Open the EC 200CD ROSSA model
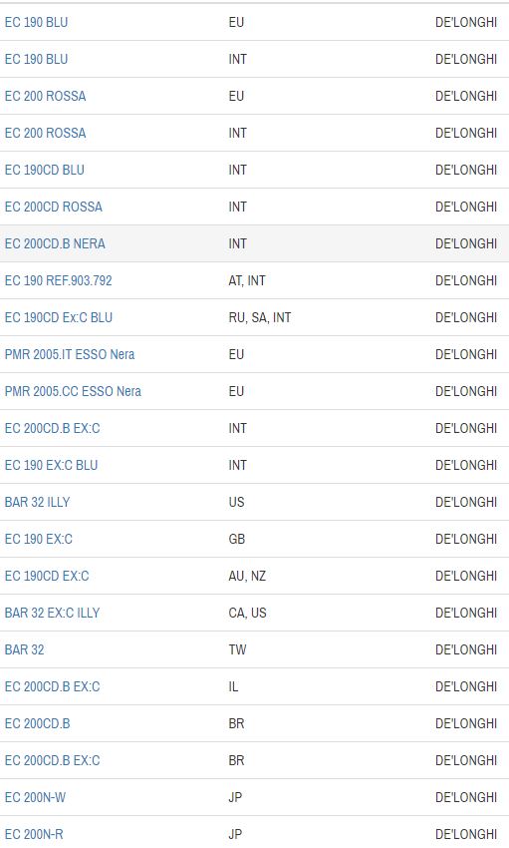 coord(54,207)
